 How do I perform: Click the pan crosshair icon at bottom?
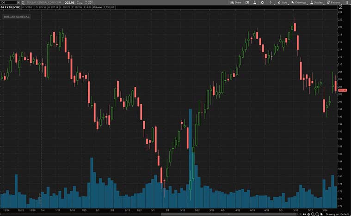308,214
